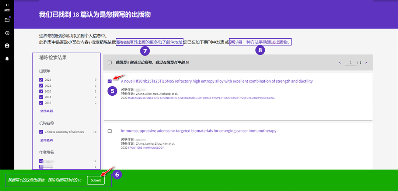
Task: Uncheck the 2014 publication year filter
Action: (x=41, y=97)
